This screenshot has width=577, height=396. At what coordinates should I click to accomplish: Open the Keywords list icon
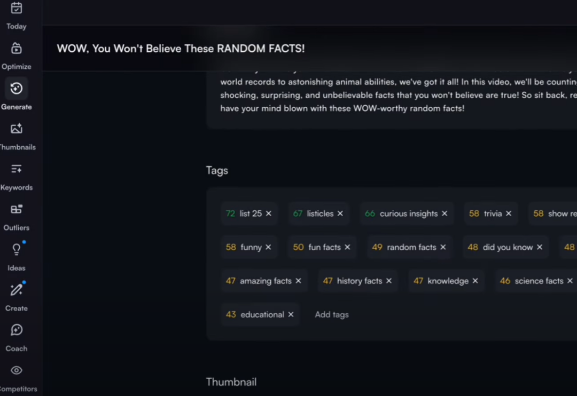click(17, 169)
